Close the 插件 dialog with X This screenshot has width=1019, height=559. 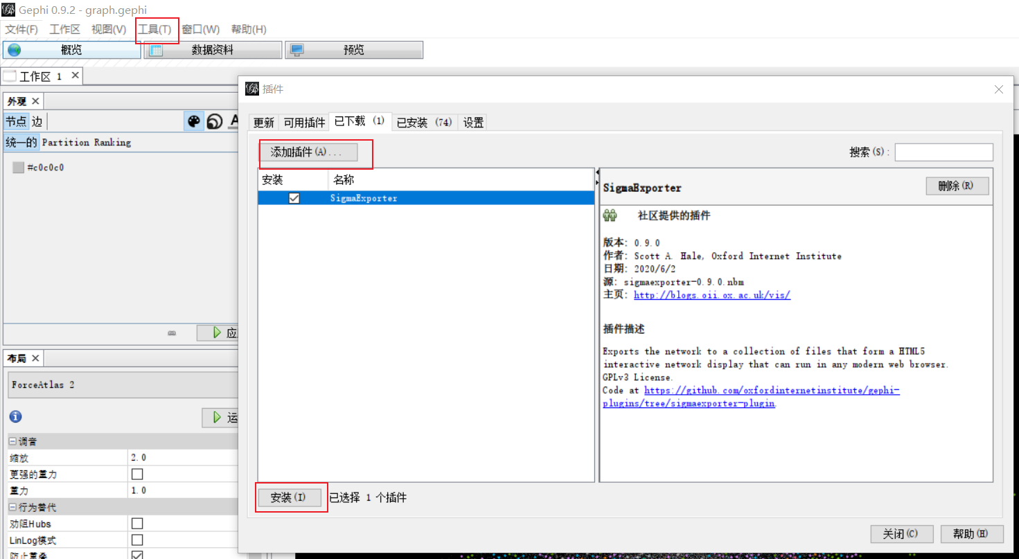[999, 89]
